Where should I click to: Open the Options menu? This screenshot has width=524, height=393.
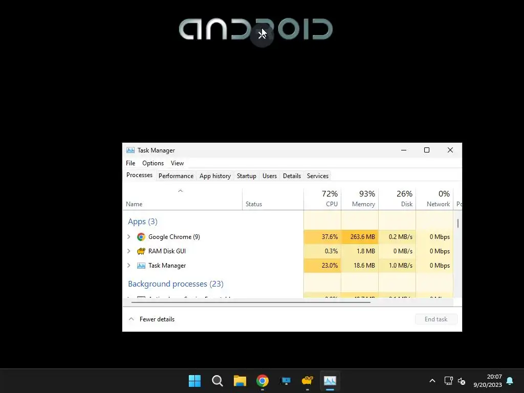[x=153, y=163]
